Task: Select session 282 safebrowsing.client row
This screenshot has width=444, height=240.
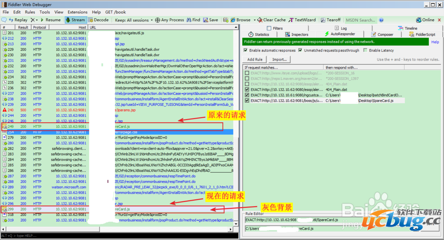Action: click(x=117, y=149)
